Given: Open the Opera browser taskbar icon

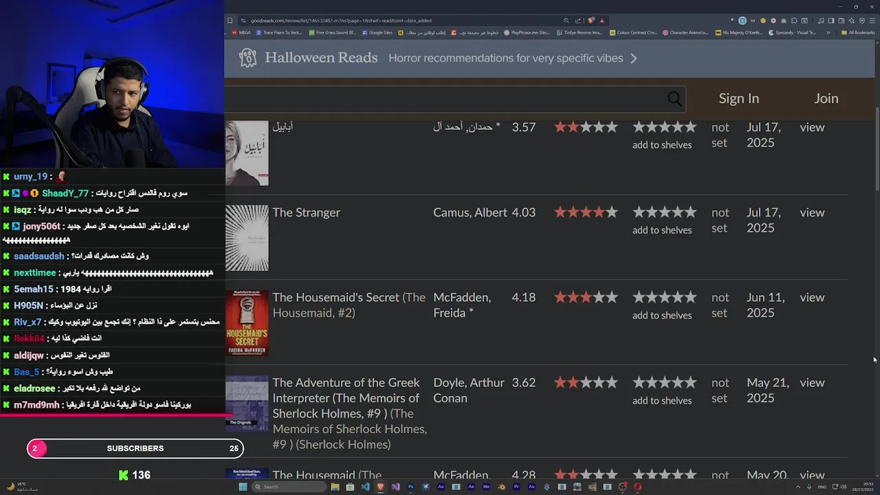Looking at the screenshot, I should (637, 487).
